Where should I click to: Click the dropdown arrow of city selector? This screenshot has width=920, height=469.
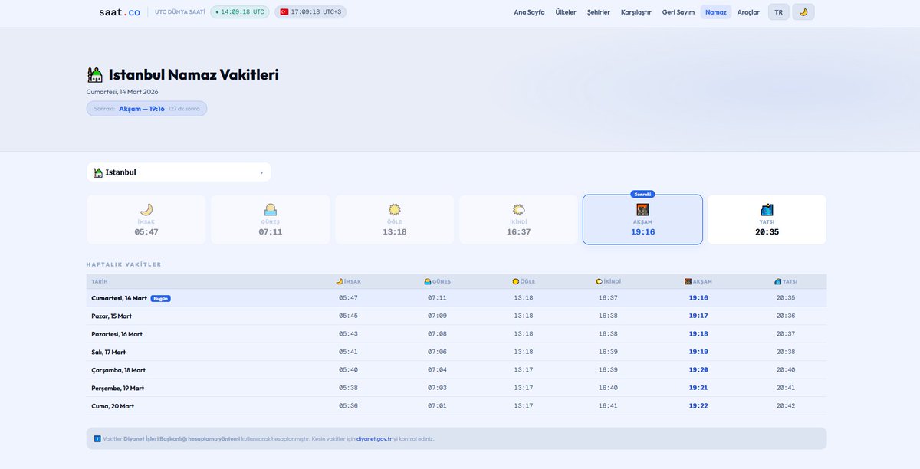261,173
